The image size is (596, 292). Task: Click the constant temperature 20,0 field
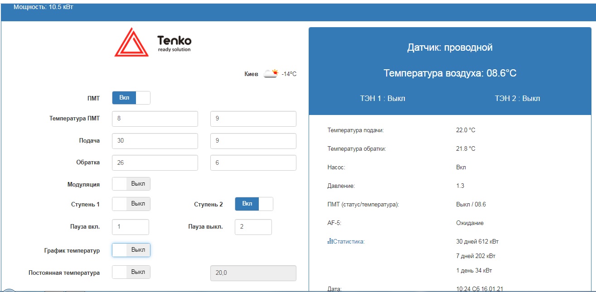[x=253, y=273]
